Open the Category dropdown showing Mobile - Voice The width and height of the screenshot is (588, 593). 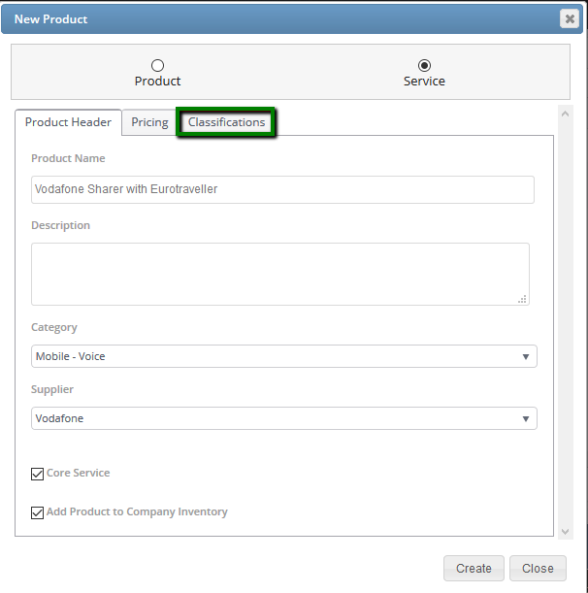click(284, 356)
